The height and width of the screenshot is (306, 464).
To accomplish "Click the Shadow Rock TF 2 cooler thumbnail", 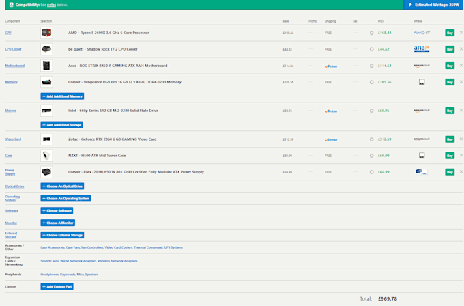I will click(x=46, y=49).
